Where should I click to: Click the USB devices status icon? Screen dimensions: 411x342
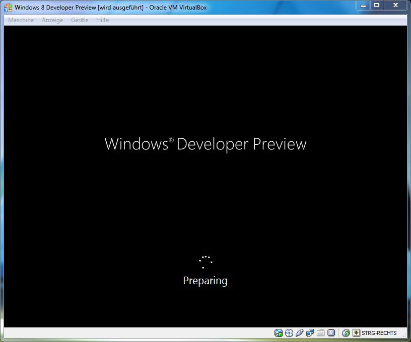tap(299, 333)
